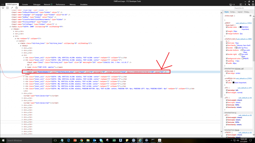This screenshot has height=143, width=255.
Task: Expand the span FONT-SIZE smaller node
Action: (26, 67)
